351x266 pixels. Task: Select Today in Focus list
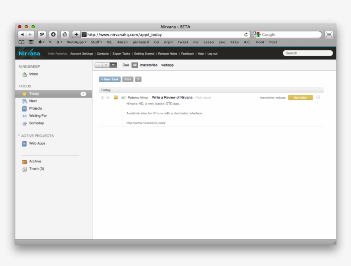54,94
